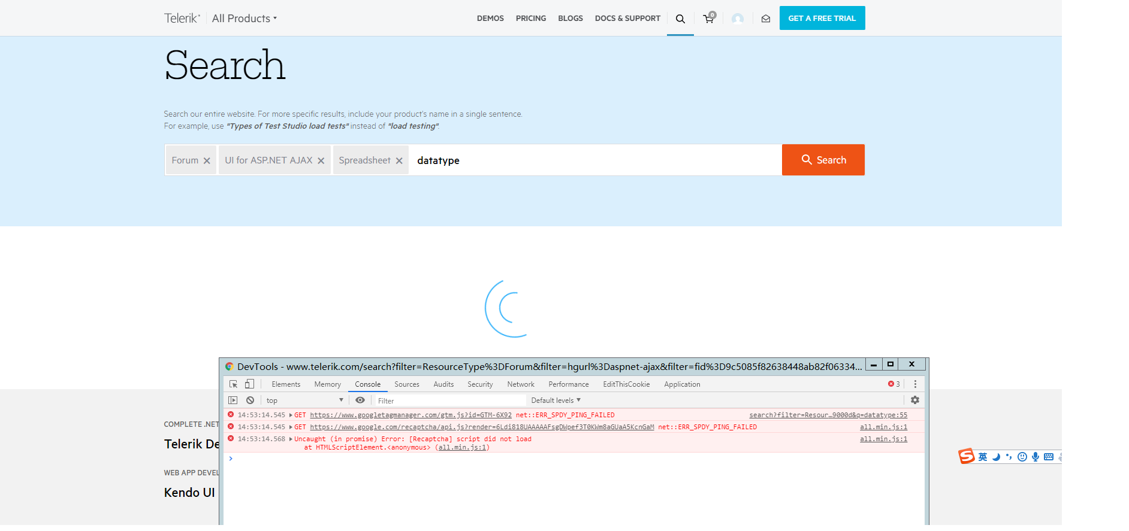Expand the Uncaught in promise error entry
The height and width of the screenshot is (531, 1129).
coord(291,439)
